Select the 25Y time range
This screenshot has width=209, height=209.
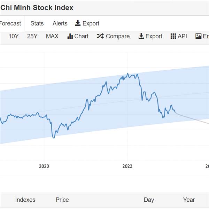pyautogui.click(x=32, y=36)
